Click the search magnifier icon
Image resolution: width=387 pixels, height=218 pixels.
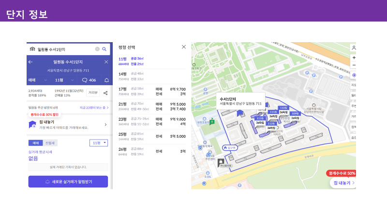click(x=104, y=49)
